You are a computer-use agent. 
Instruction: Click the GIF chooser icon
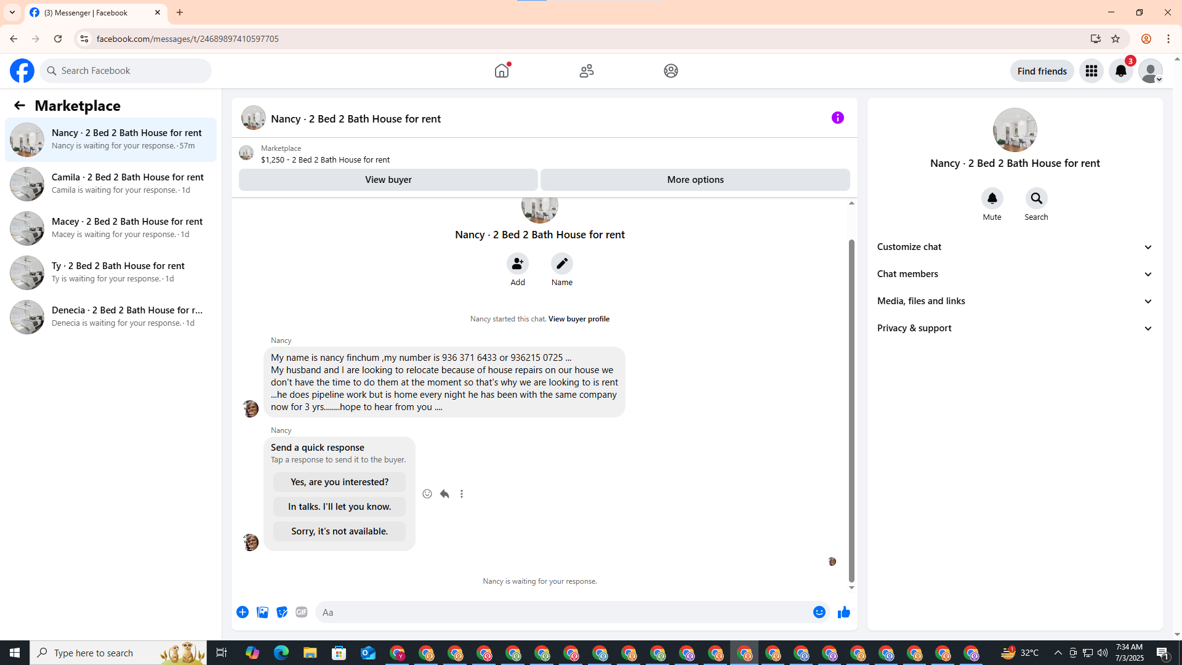301,612
